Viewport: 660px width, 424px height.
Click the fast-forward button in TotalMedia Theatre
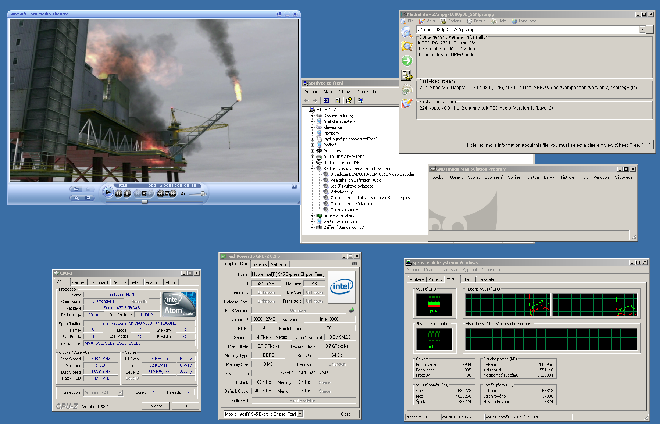pyautogui.click(x=173, y=193)
